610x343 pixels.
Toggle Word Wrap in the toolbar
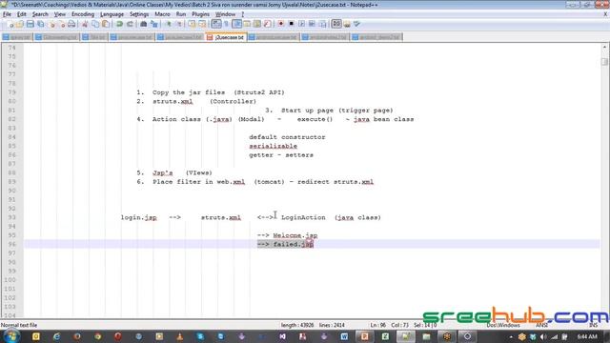(216, 24)
